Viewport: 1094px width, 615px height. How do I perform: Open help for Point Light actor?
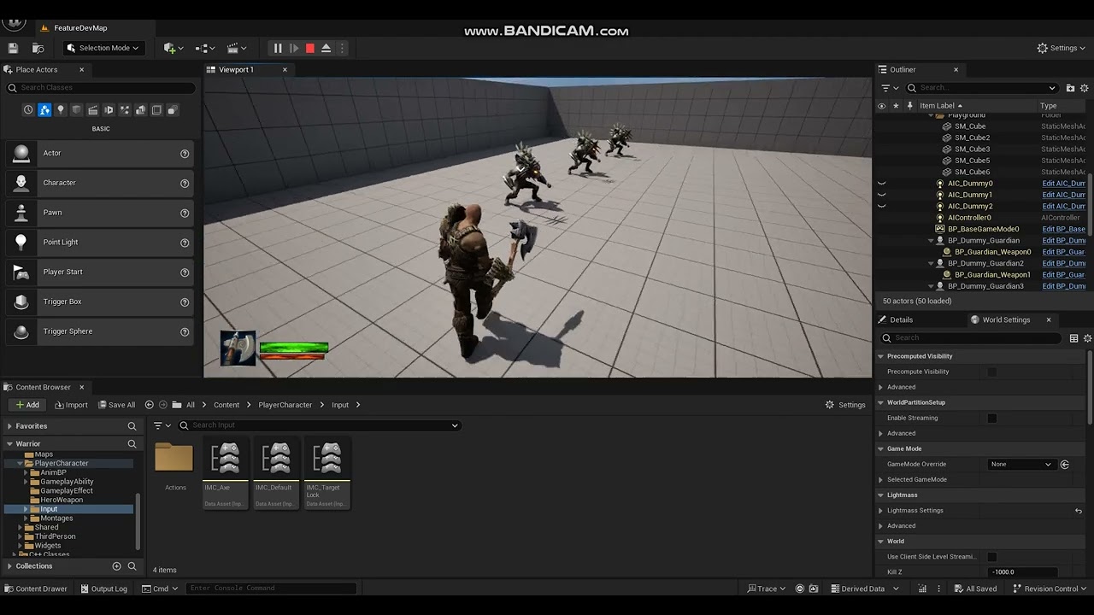[185, 243]
